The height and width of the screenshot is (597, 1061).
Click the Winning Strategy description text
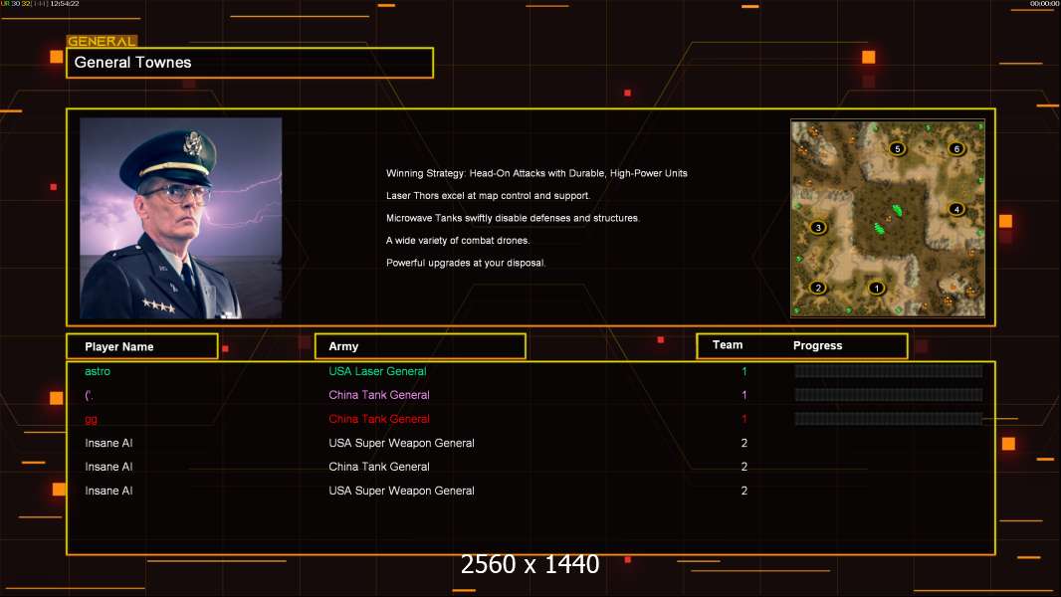click(536, 173)
